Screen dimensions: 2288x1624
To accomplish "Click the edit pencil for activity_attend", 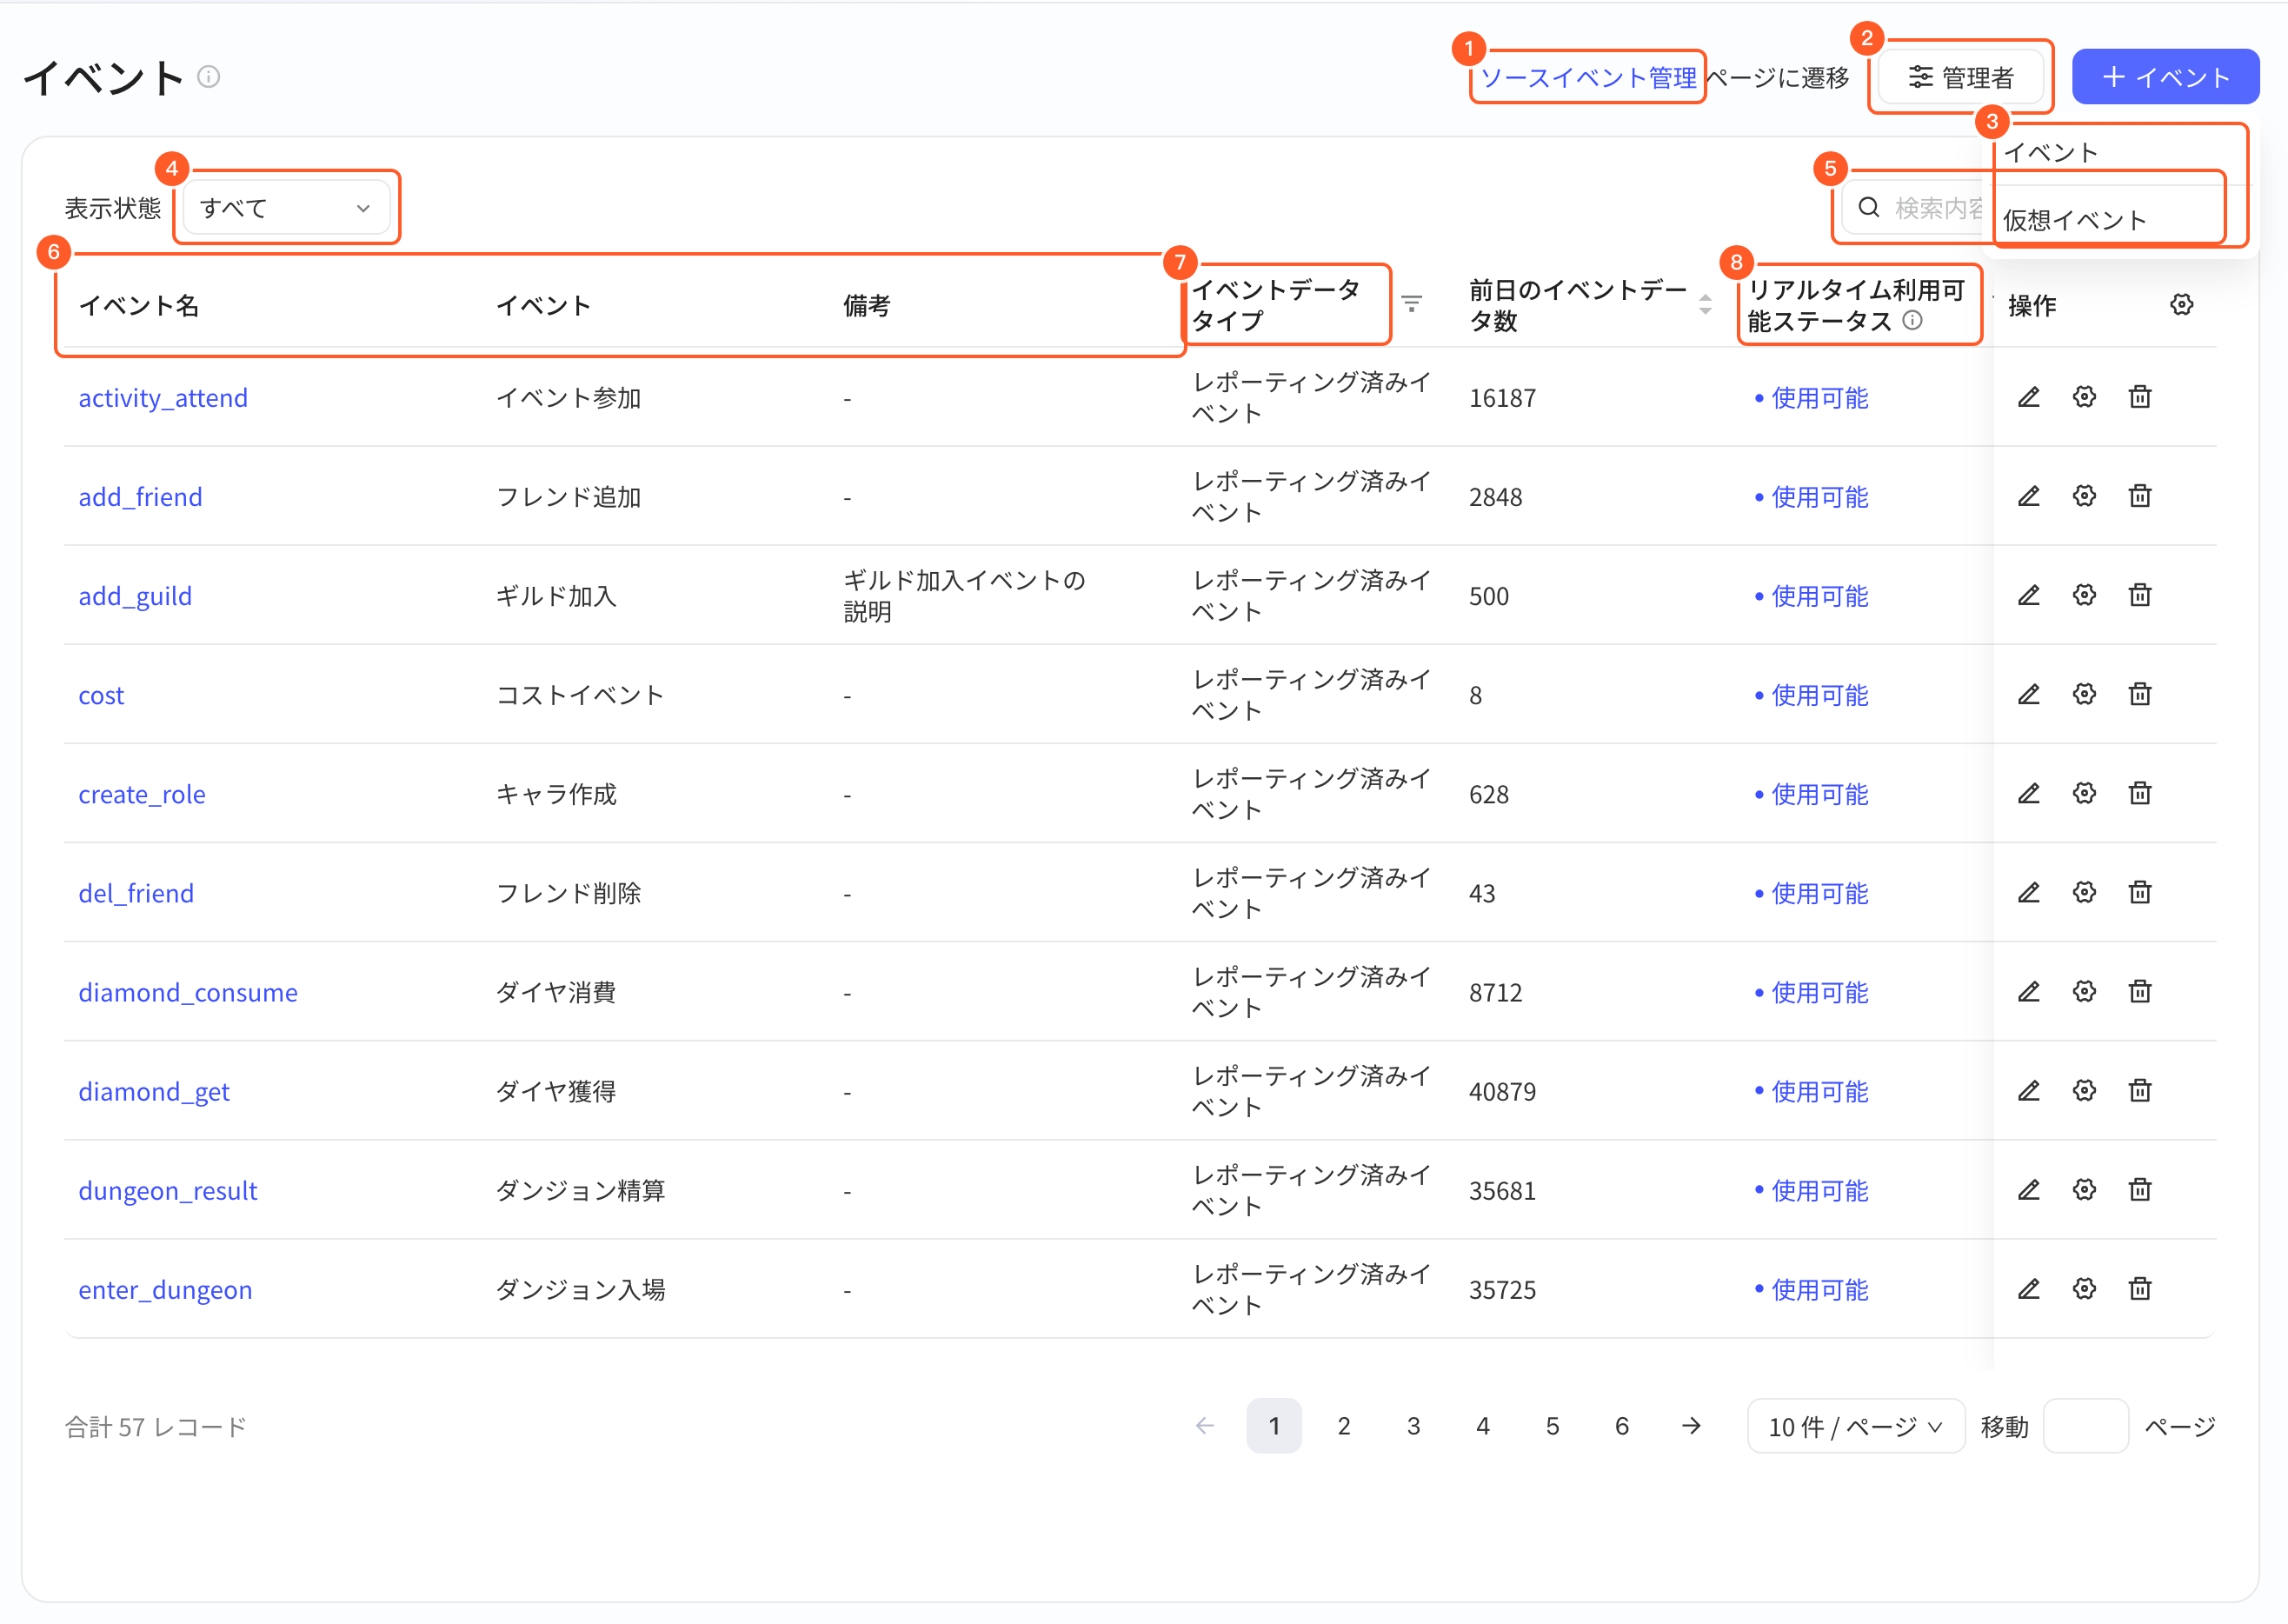I will pyautogui.click(x=2028, y=397).
